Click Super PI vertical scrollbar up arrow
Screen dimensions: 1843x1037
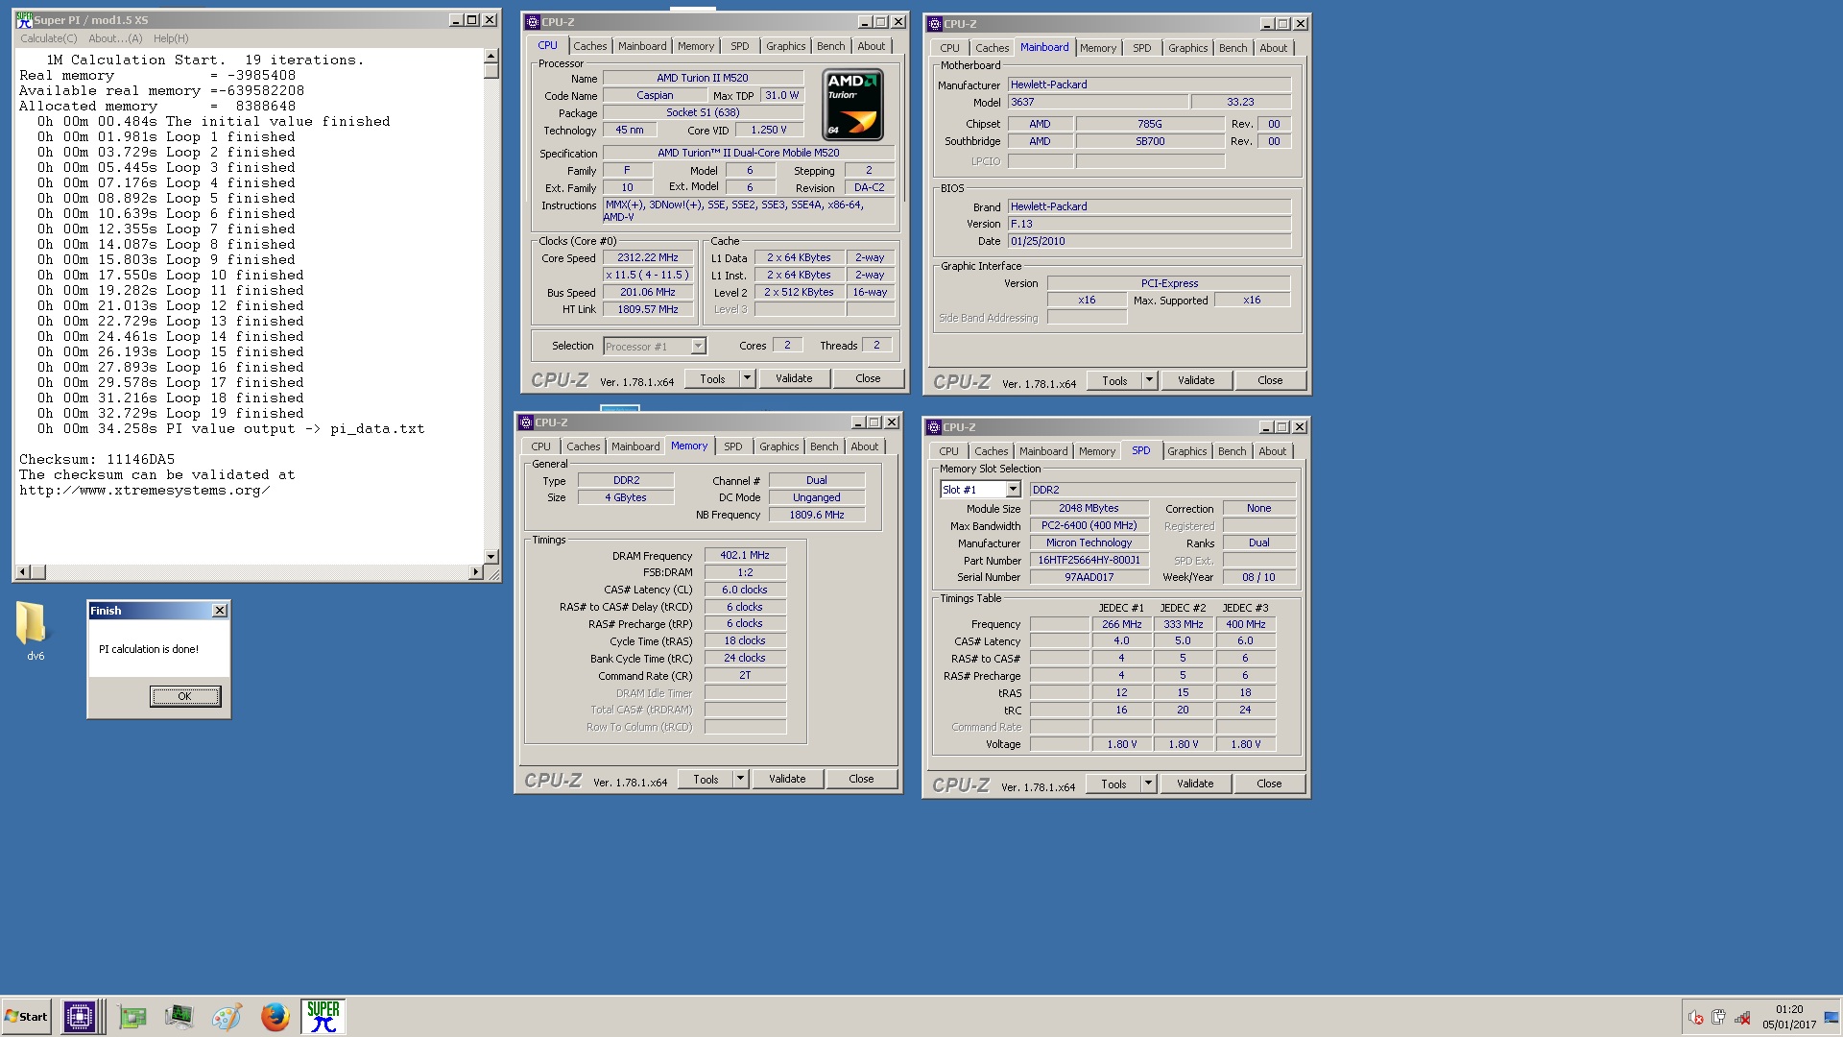491,56
